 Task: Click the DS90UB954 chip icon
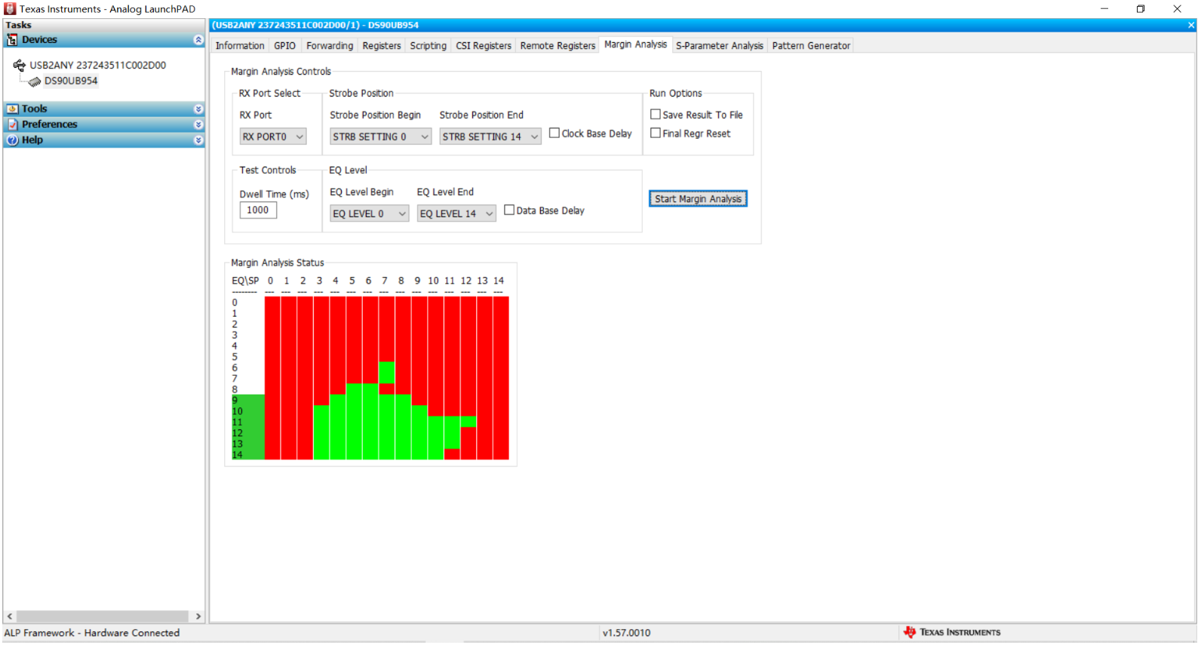tap(35, 81)
